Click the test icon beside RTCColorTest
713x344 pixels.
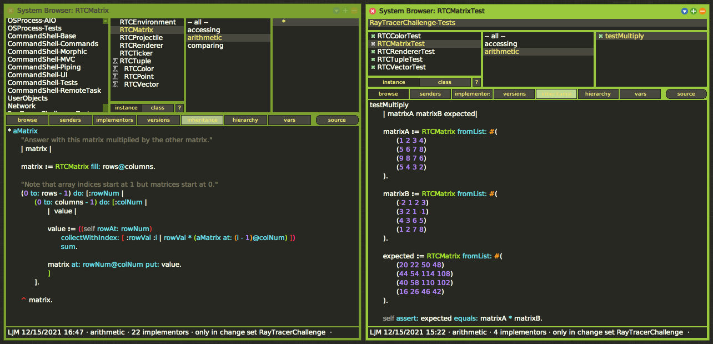pos(373,36)
